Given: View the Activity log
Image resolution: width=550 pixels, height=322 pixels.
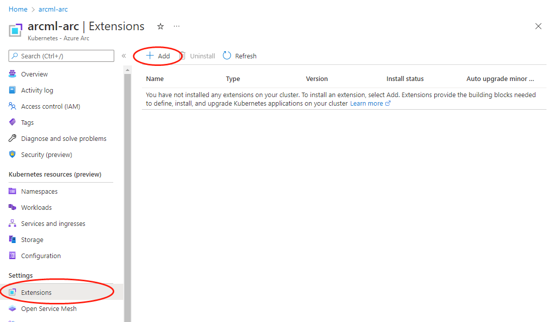Looking at the screenshot, I should point(36,90).
